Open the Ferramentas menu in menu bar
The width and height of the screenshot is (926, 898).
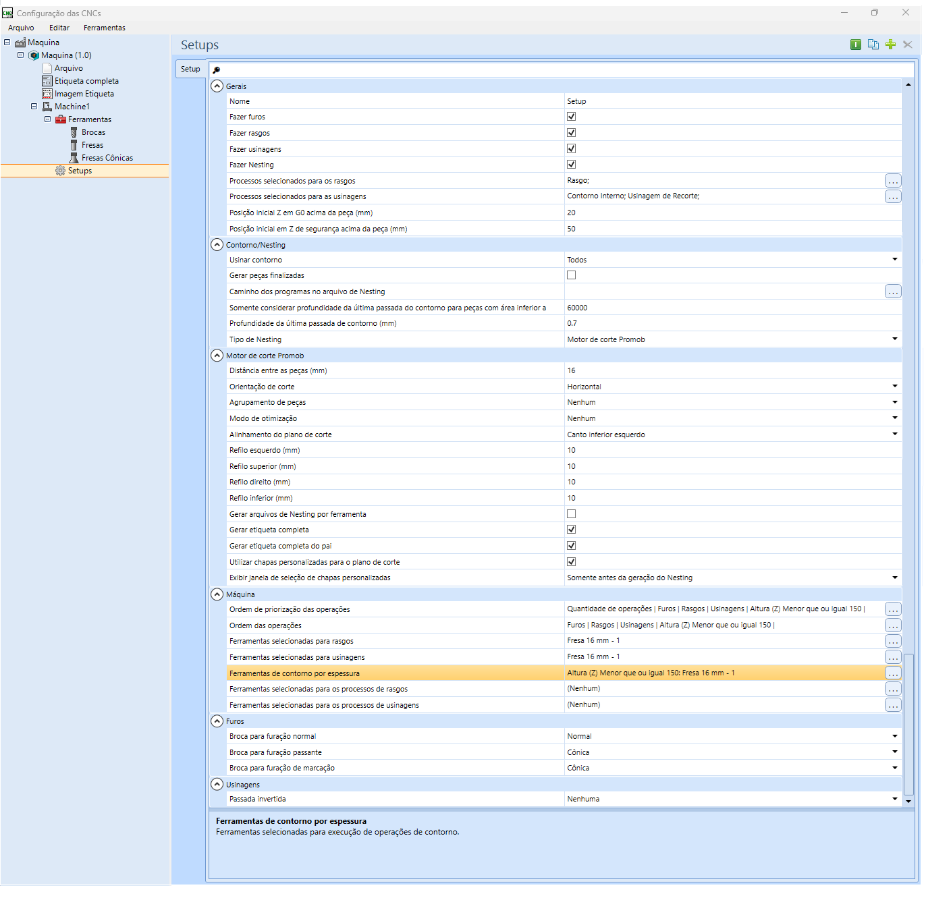(x=105, y=28)
